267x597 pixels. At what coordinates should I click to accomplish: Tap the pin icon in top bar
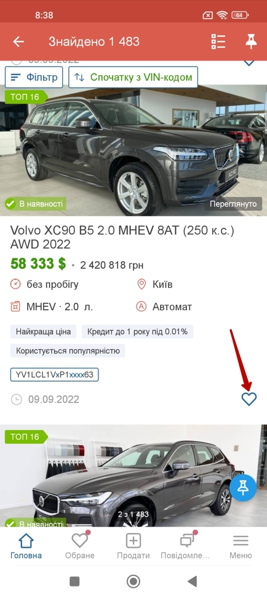click(251, 41)
